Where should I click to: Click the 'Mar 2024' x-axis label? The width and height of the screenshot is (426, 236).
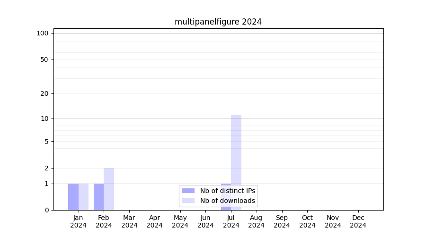[x=129, y=221]
